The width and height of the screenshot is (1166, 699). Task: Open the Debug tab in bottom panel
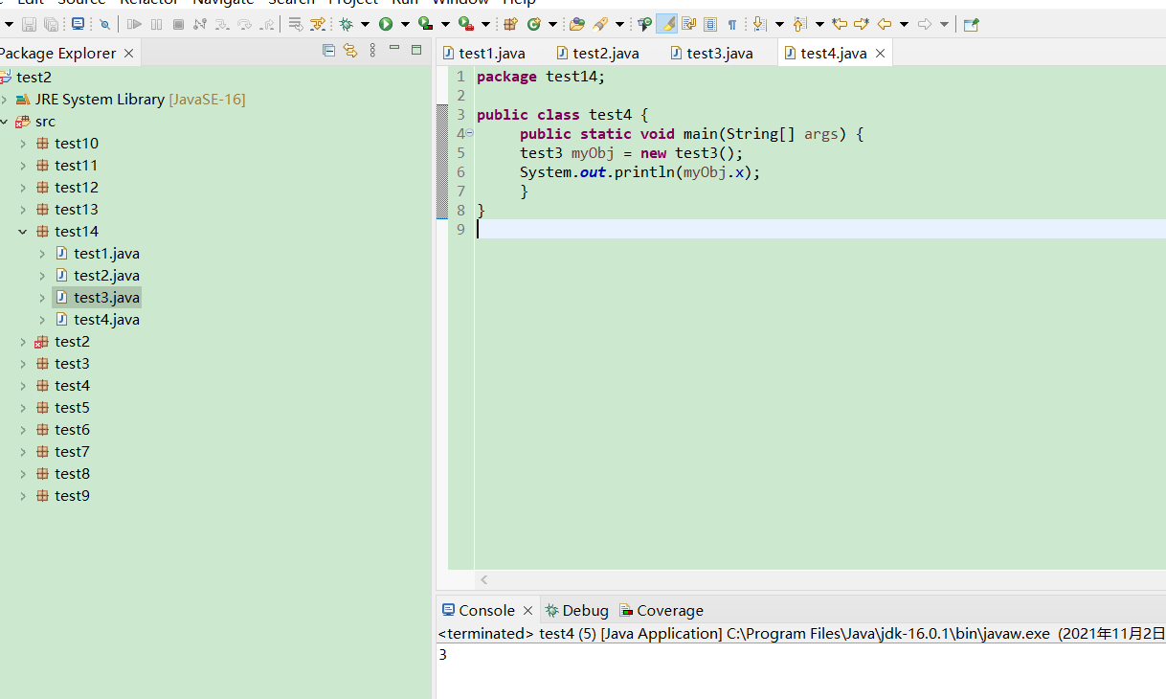coord(577,610)
